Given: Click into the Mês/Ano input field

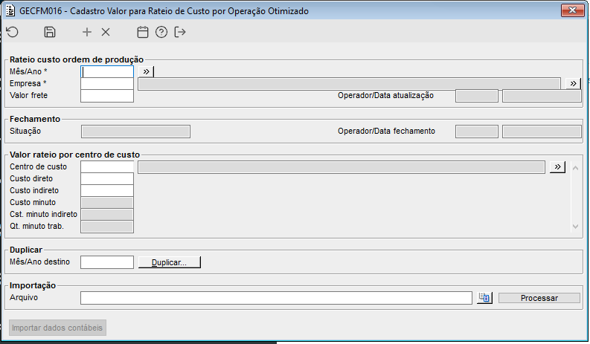Looking at the screenshot, I should (x=107, y=72).
